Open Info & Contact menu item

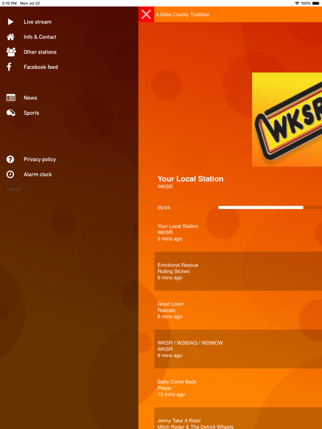pos(40,37)
